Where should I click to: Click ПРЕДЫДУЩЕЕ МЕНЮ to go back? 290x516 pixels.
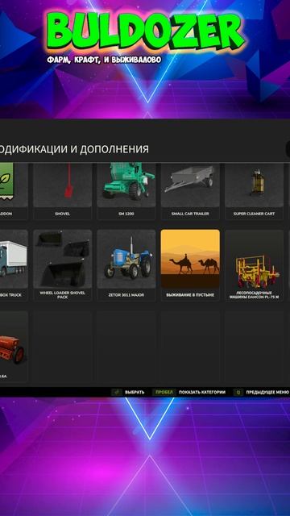(267, 393)
